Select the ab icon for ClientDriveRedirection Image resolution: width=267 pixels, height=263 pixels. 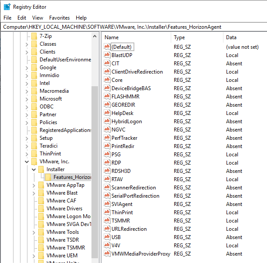(107, 71)
